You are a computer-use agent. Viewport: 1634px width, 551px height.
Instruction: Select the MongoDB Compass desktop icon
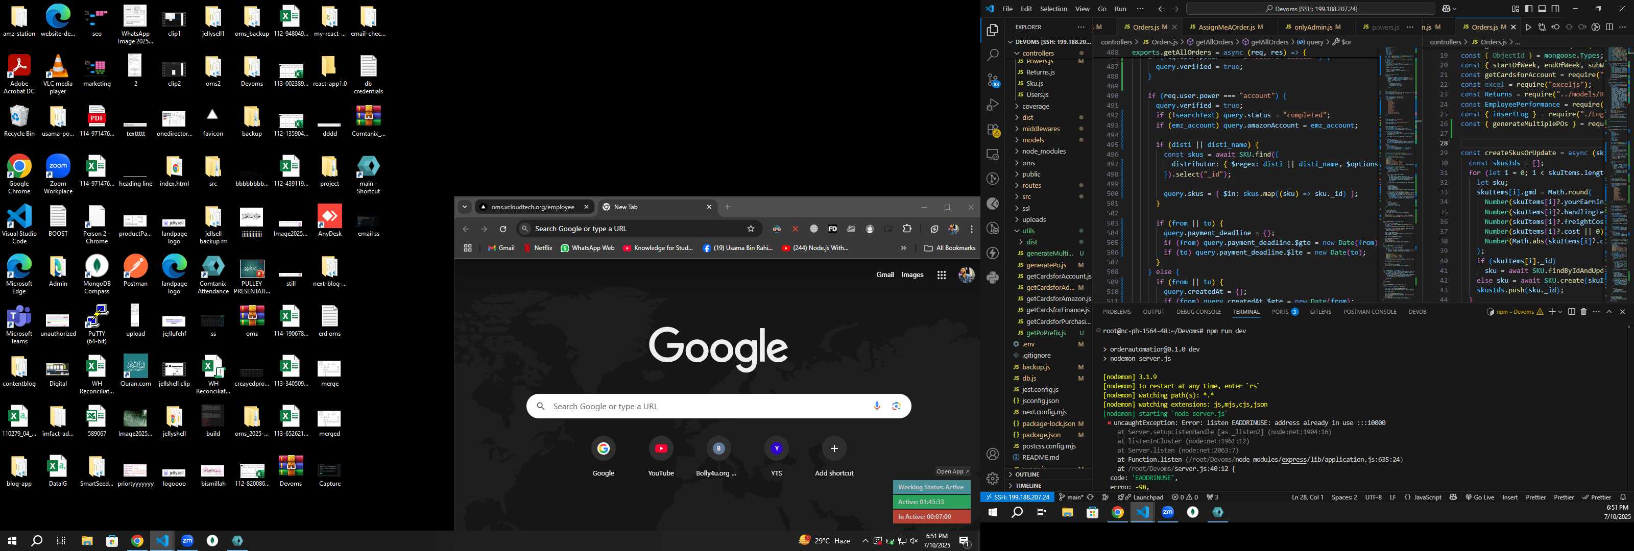[x=97, y=274]
